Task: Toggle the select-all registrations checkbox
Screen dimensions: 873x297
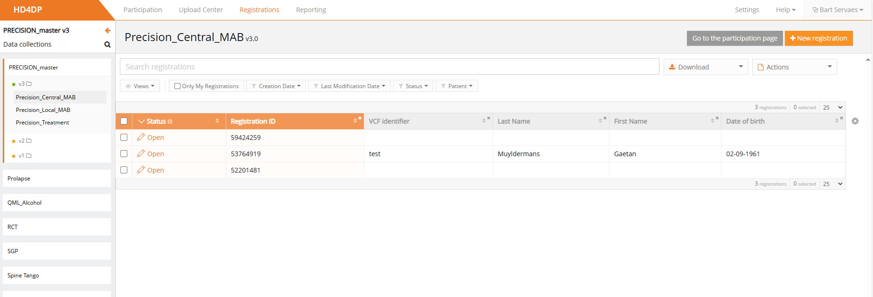Action: pos(124,121)
